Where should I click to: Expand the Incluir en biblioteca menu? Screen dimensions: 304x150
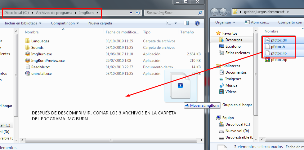coord(23,23)
